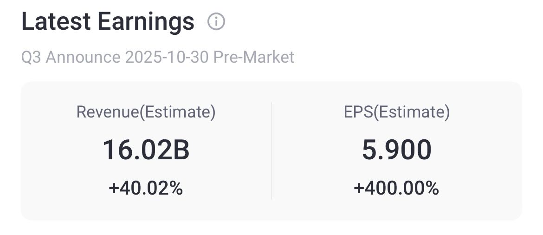The height and width of the screenshot is (235, 543).
Task: Click the +400.00% EPS change
Action: pyautogui.click(x=396, y=188)
